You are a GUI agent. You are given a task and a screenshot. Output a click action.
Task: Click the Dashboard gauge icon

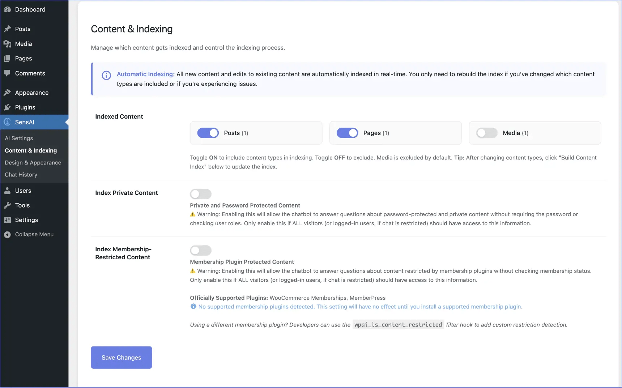tap(7, 10)
